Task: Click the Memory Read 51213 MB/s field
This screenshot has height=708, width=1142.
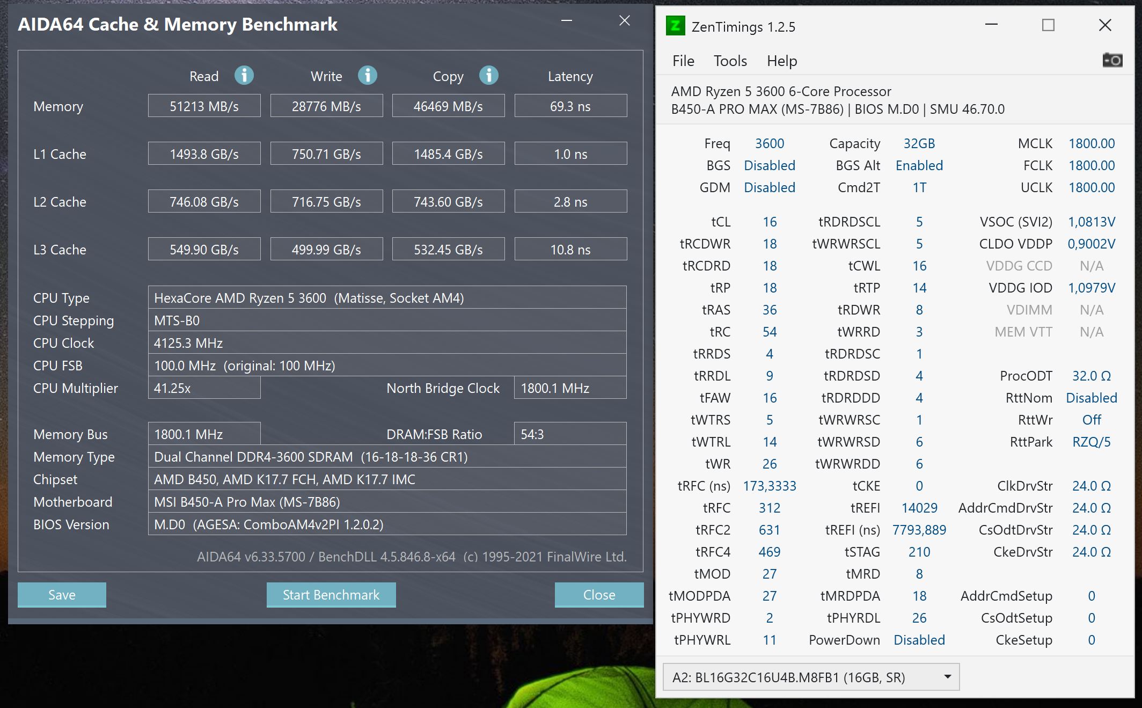Action: 204,106
